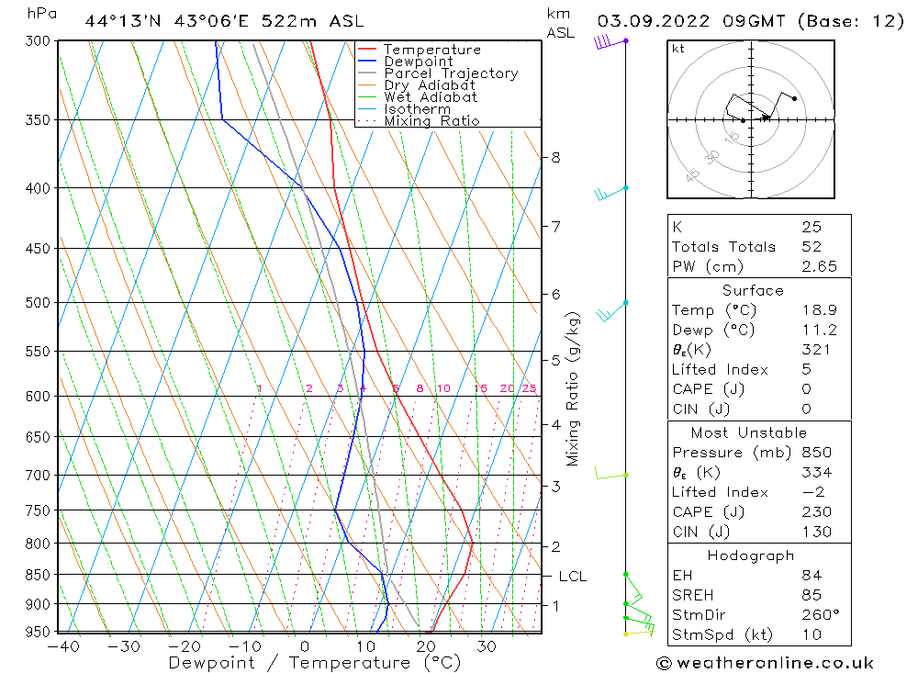
Task: Click the surface Temp value 18.9
Action: (x=819, y=309)
